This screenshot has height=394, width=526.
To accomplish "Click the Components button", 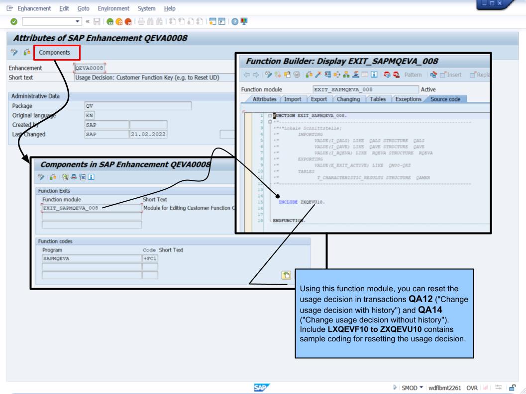I will pyautogui.click(x=57, y=53).
